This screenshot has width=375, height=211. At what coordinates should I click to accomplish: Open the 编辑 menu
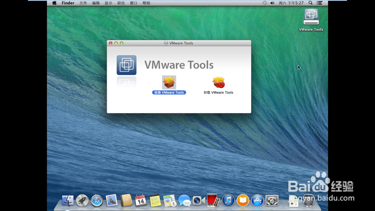coord(96,3)
